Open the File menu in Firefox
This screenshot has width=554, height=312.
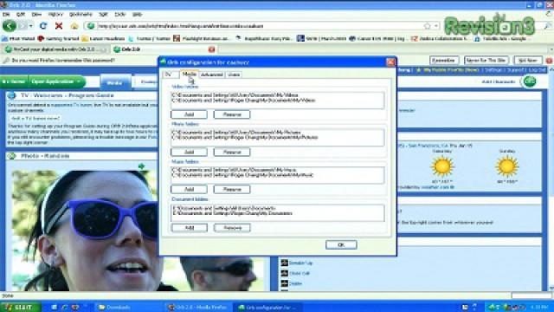click(6, 14)
